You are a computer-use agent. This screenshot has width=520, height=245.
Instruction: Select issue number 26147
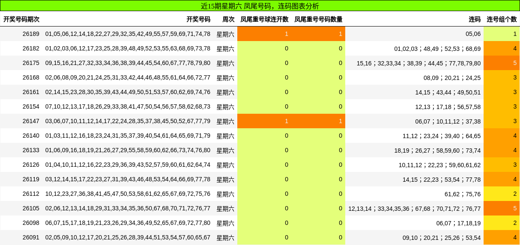pyautogui.click(x=31, y=121)
